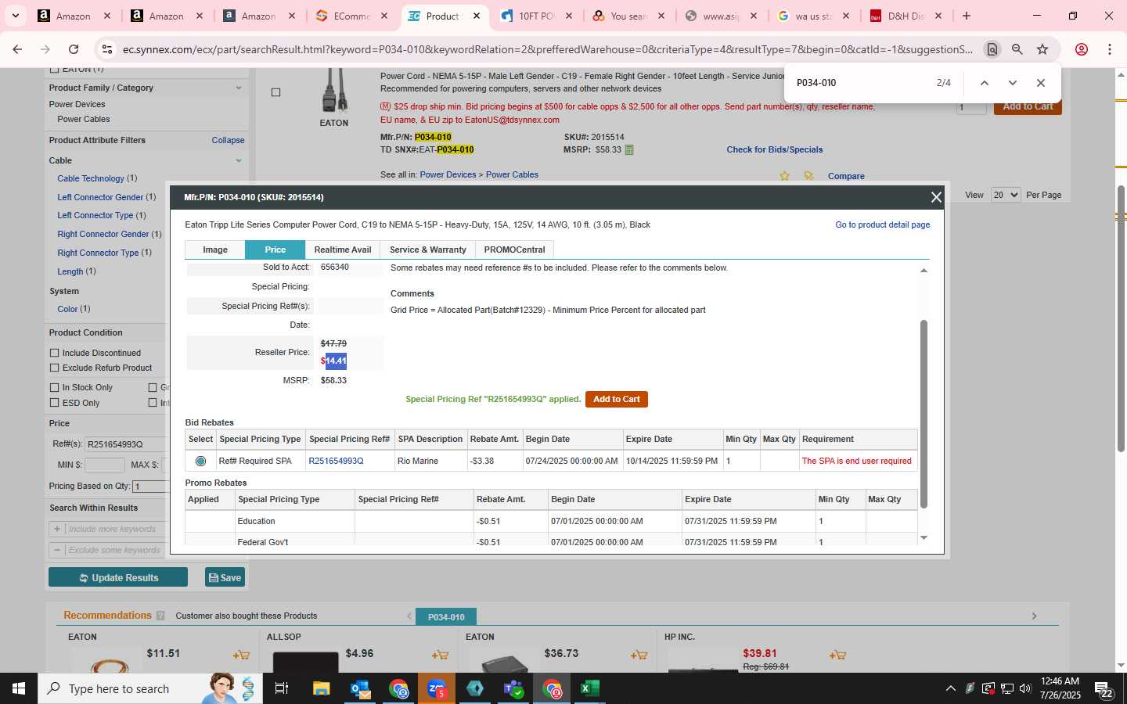Go to previous find-in-page match

click(985, 83)
